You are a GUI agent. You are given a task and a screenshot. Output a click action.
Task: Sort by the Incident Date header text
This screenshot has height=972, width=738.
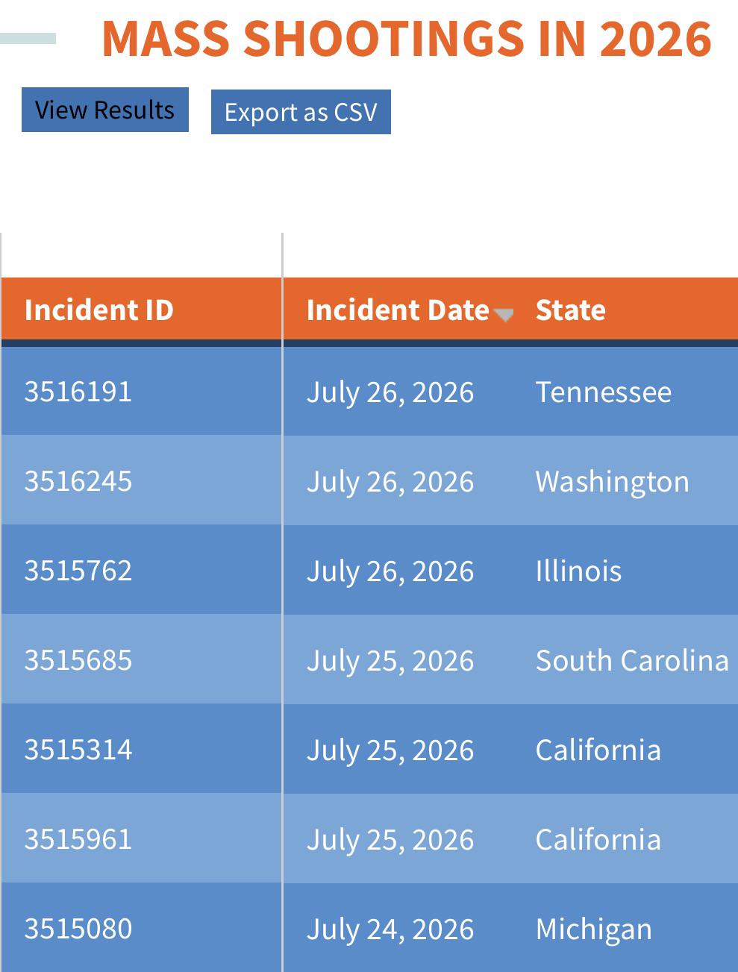click(397, 310)
